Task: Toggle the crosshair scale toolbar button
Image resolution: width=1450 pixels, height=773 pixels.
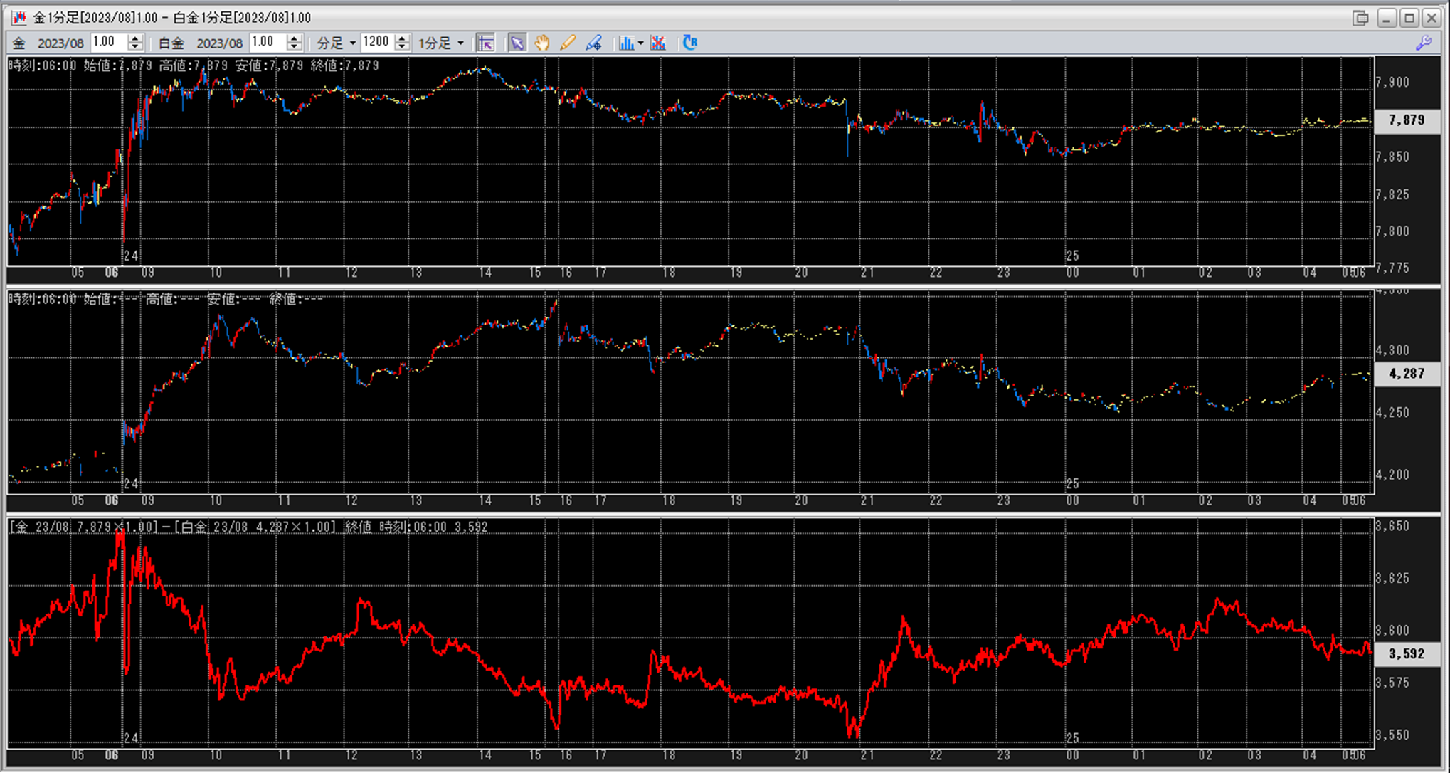Action: pos(486,43)
